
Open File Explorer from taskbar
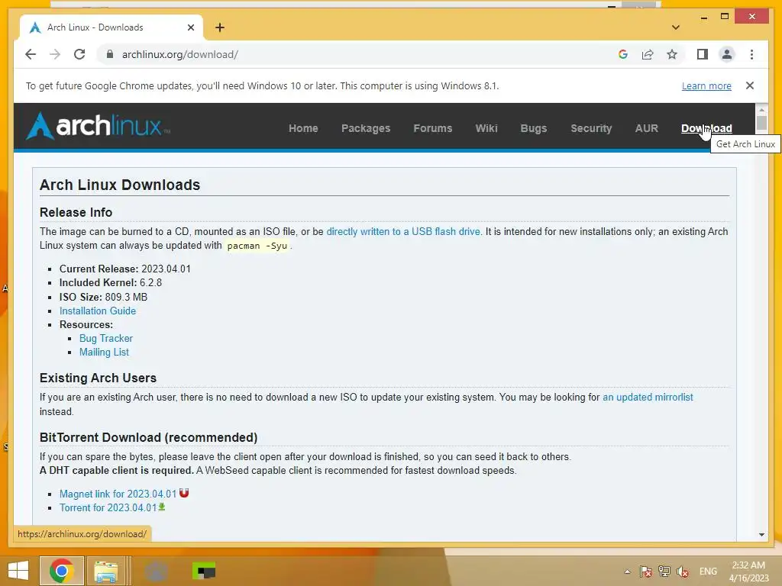[105, 571]
